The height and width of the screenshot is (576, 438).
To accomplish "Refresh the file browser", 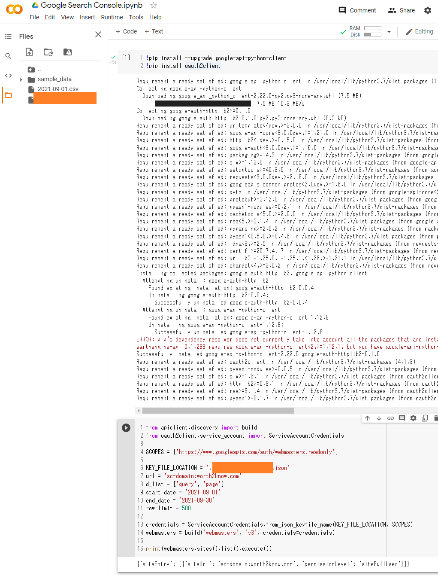I will pos(48,52).
